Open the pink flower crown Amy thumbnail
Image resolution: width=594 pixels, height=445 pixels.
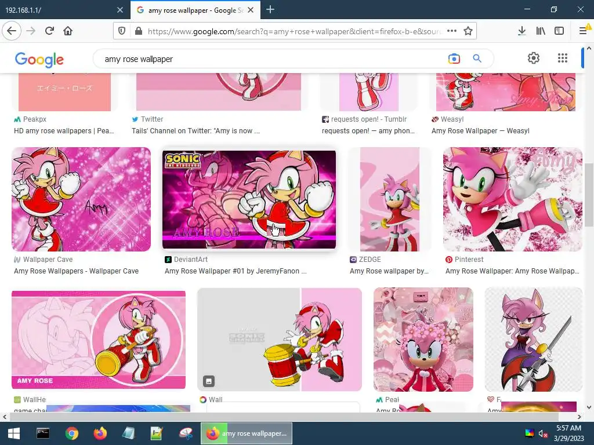(423, 340)
